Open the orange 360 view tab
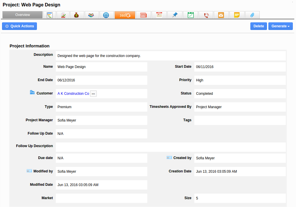Image resolution: width=296 pixels, height=207 pixels. point(125,15)
